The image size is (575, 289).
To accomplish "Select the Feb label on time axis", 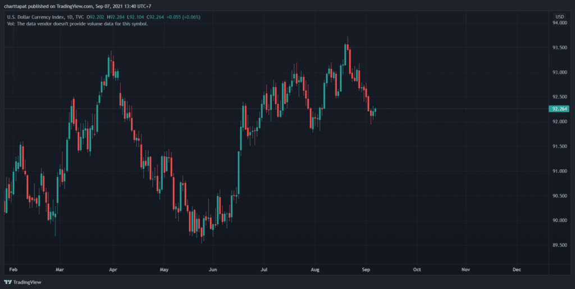I will [13, 270].
